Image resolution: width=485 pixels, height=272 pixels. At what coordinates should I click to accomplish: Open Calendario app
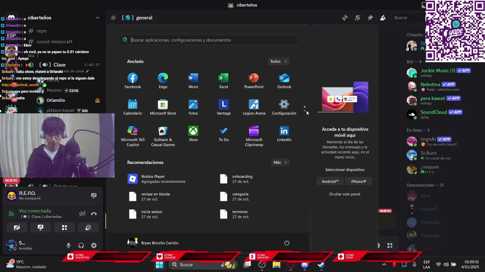[x=133, y=108]
